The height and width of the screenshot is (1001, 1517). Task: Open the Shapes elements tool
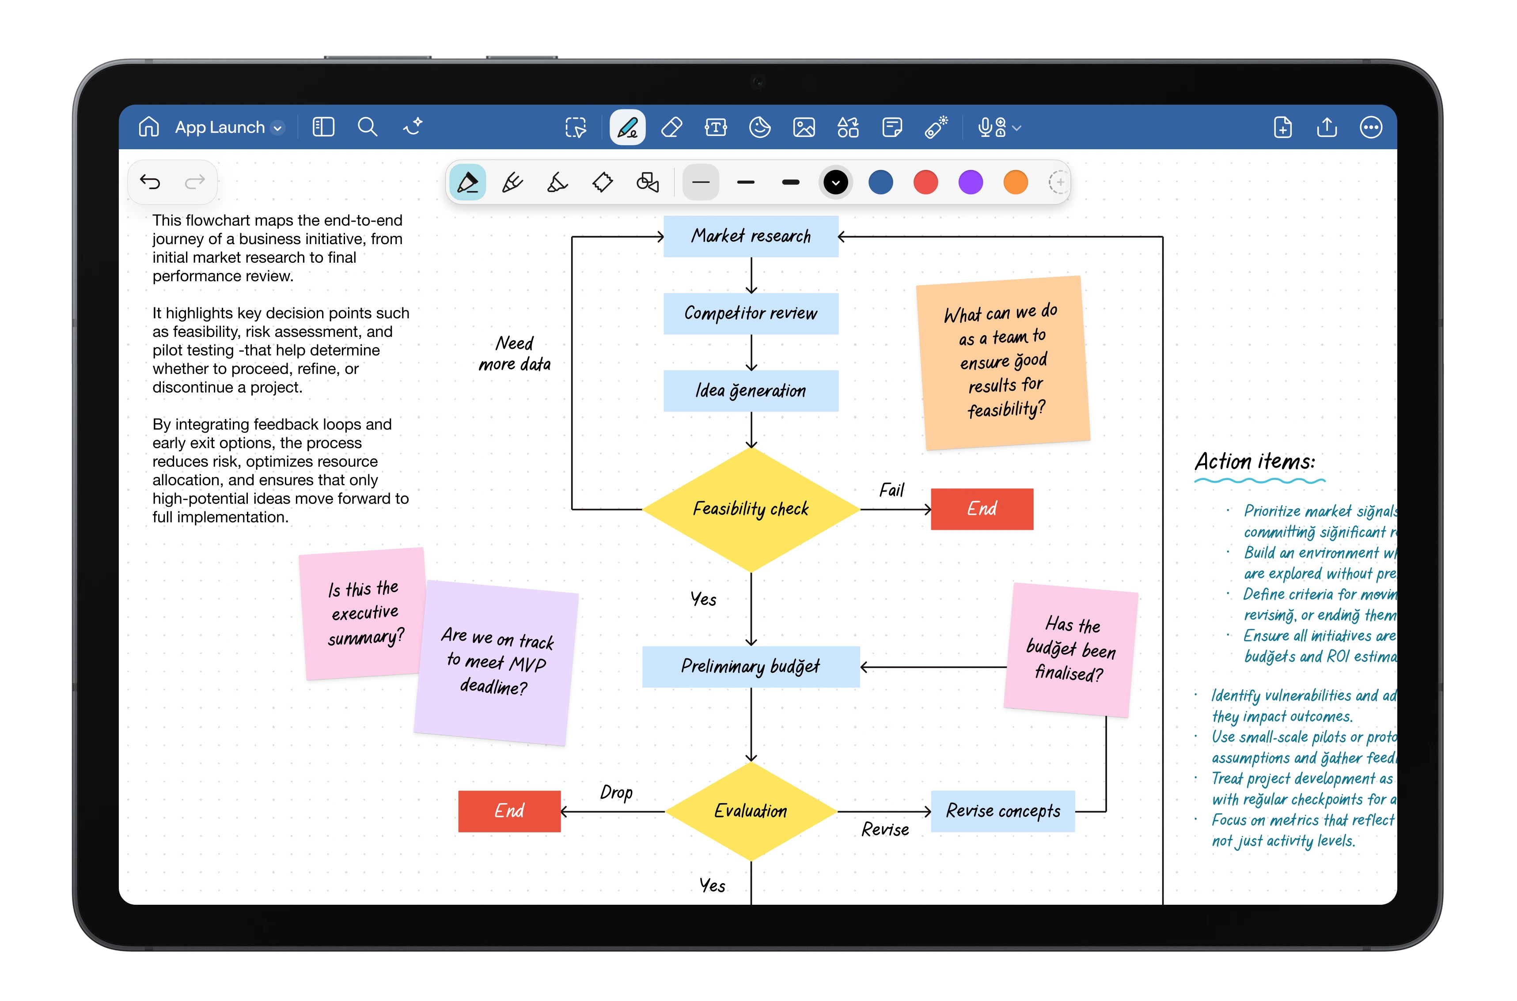848,128
